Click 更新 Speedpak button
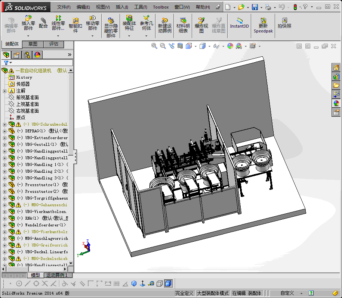The height and width of the screenshot is (298, 342). point(263,25)
